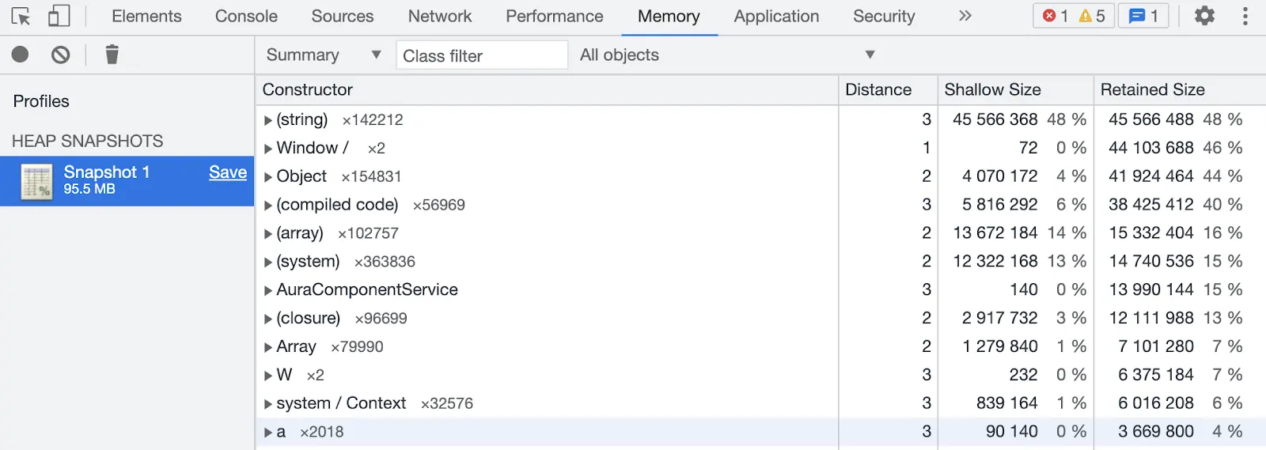Image resolution: width=1266 pixels, height=450 pixels.
Task: Sort by the Constructor column header
Action: [x=547, y=90]
